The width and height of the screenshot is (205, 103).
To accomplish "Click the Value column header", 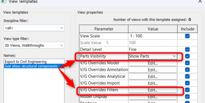I will coord(153,29).
